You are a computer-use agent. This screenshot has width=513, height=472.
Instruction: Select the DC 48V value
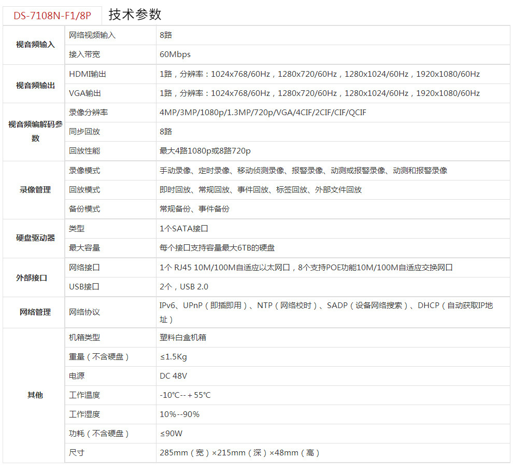[174, 376]
